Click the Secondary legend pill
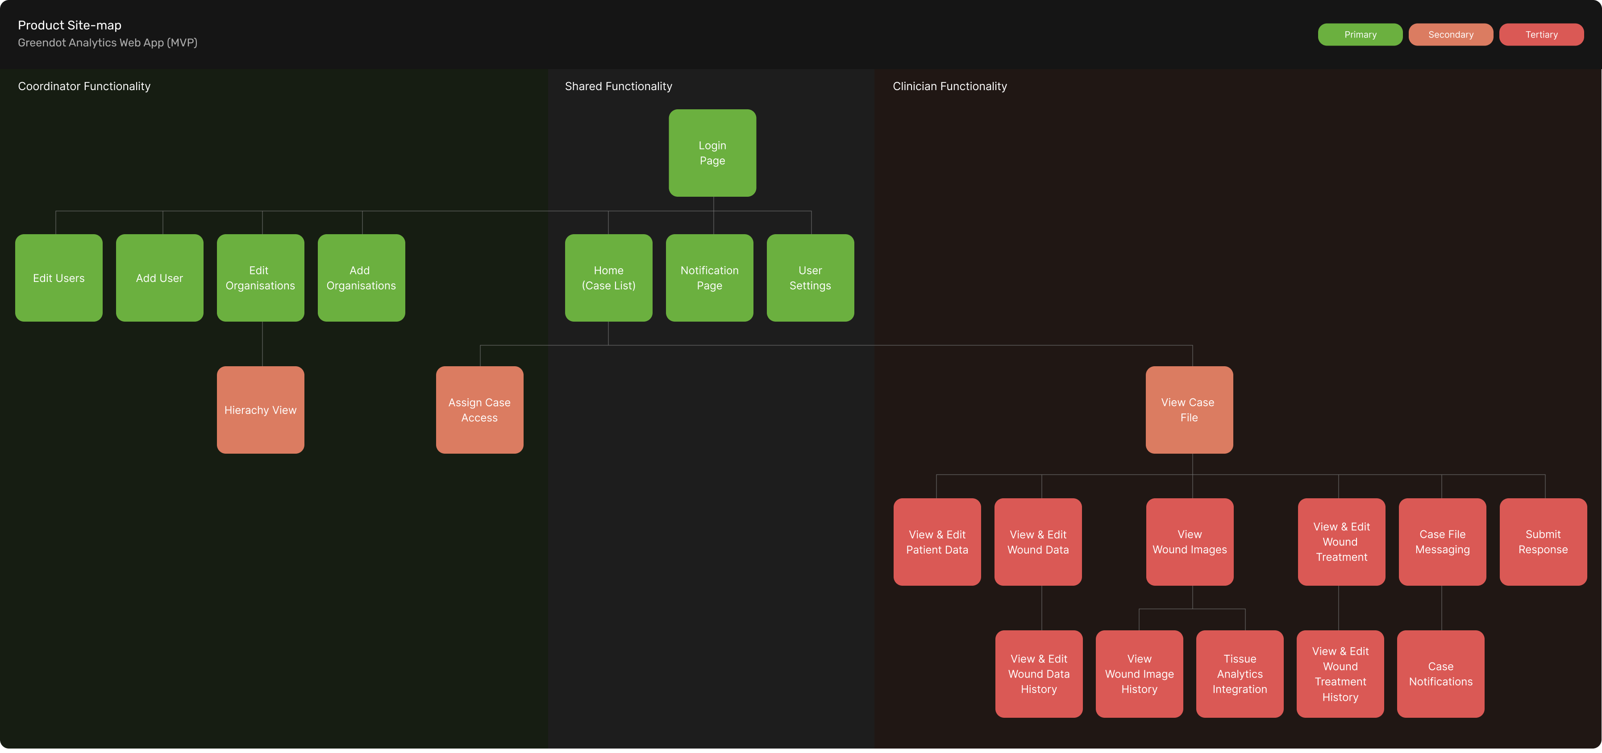1602x753 pixels. click(x=1450, y=35)
